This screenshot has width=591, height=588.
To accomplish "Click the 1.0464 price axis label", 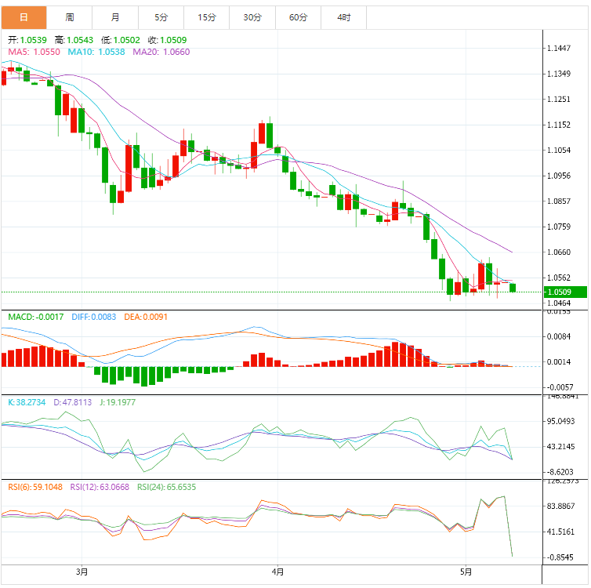I will click(x=559, y=303).
